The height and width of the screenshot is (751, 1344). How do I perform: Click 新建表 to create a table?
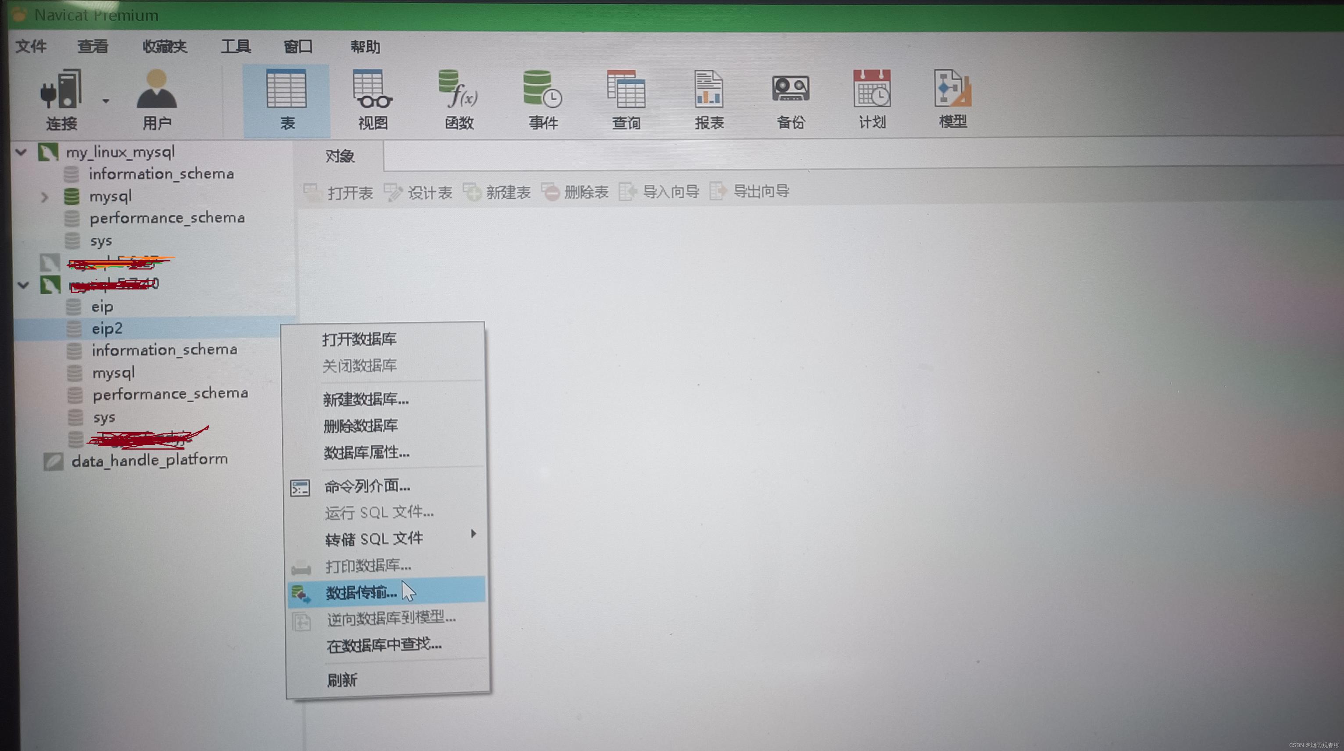point(509,192)
